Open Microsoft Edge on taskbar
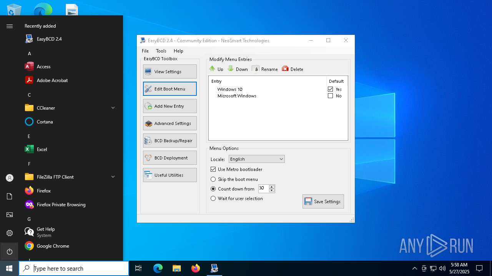Image resolution: width=492 pixels, height=276 pixels. (158, 268)
